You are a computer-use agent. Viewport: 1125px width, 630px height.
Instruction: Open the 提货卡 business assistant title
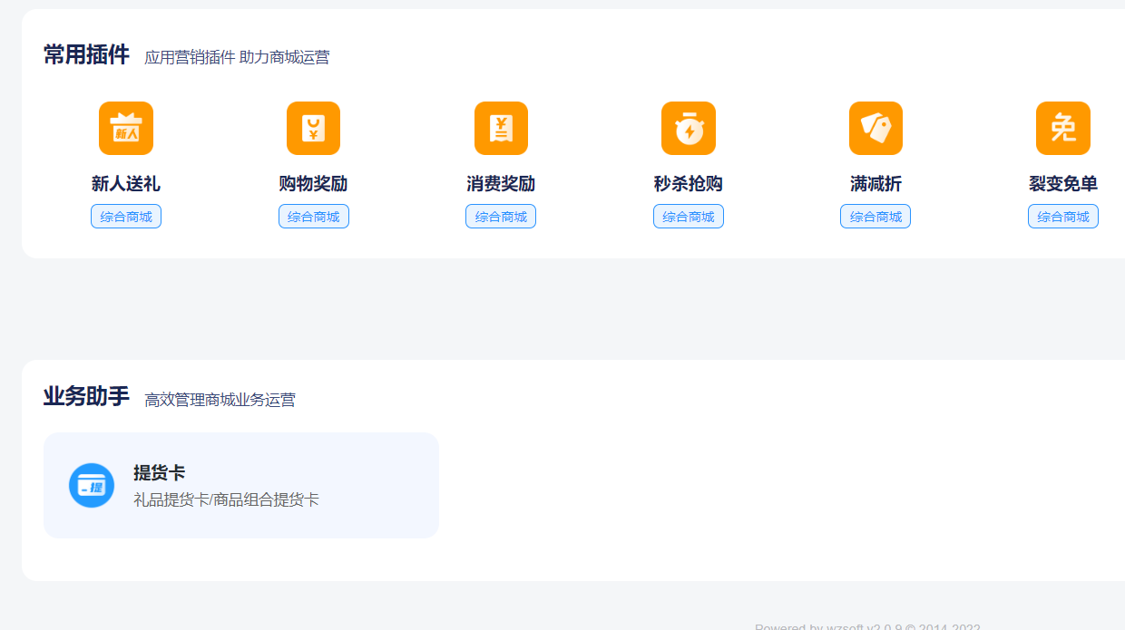[x=160, y=472]
